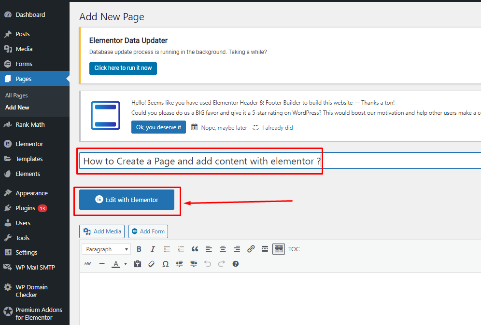The width and height of the screenshot is (481, 325).
Task: Insert TOC from editor toolbar
Action: 294,249
